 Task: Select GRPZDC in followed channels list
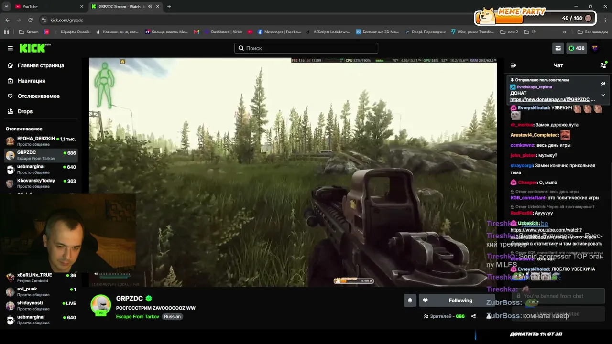pos(41,155)
